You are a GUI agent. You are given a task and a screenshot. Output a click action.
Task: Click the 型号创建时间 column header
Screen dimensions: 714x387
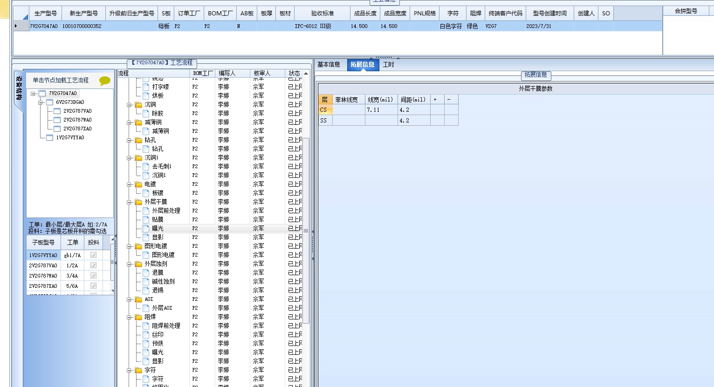(550, 14)
